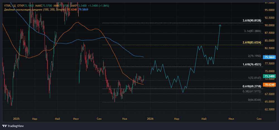Click 62.5000 on the price scale
This screenshot has height=130, width=279.
[270, 109]
